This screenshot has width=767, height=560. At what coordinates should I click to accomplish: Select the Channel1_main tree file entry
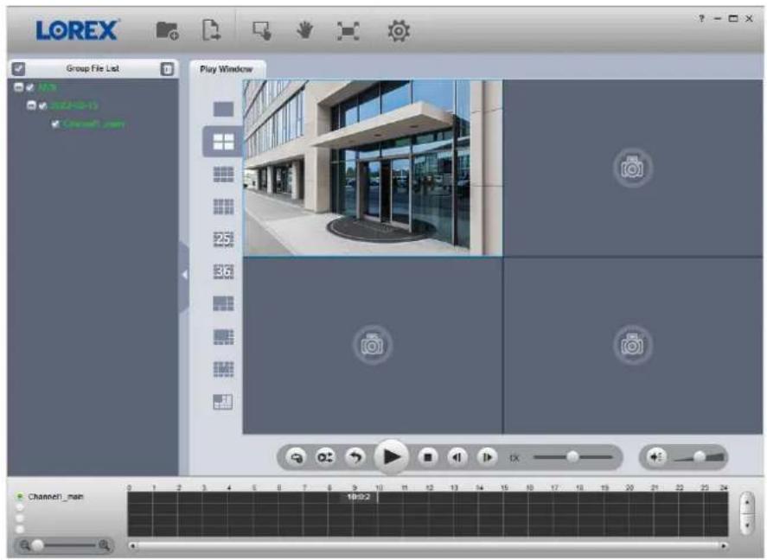tap(93, 124)
